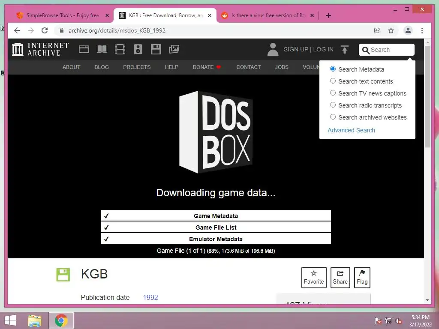439x329 pixels.
Task: Click the Emulator Metadata progress row
Action: (x=216, y=239)
